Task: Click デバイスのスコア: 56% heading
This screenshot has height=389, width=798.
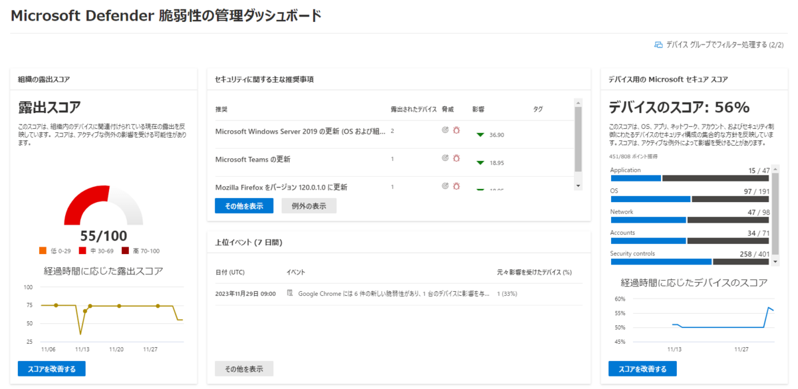Action: (680, 107)
